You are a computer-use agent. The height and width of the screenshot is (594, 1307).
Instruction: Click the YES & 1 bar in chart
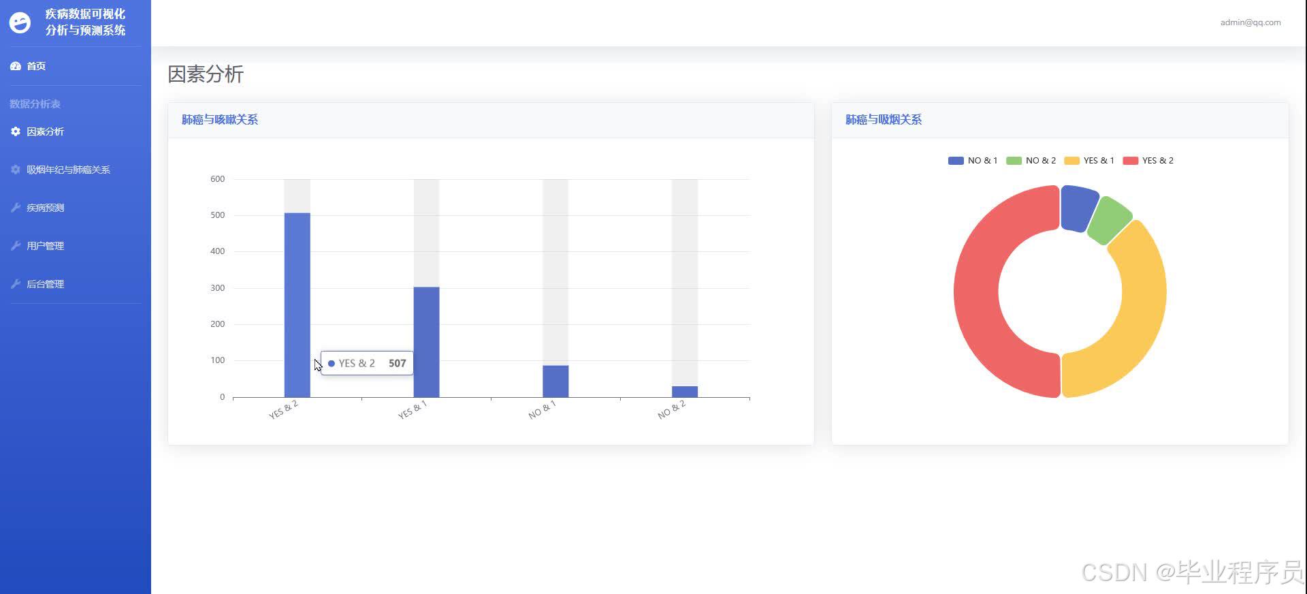(426, 342)
